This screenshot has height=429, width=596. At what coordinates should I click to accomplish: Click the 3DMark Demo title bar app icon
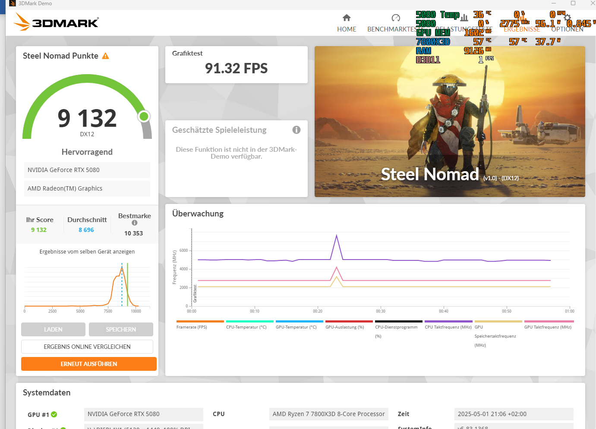coord(13,3)
